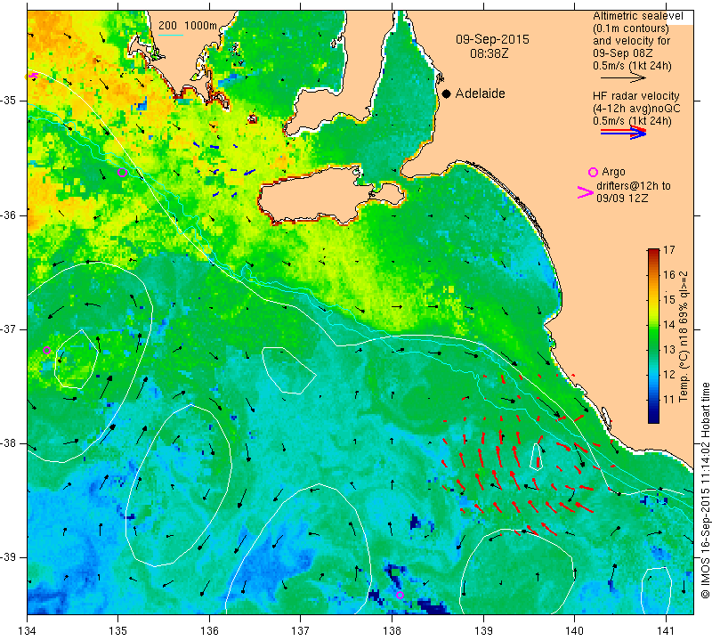This screenshot has height=641, width=712.
Task: Click the 'Argo' legend label
Action: [613, 172]
